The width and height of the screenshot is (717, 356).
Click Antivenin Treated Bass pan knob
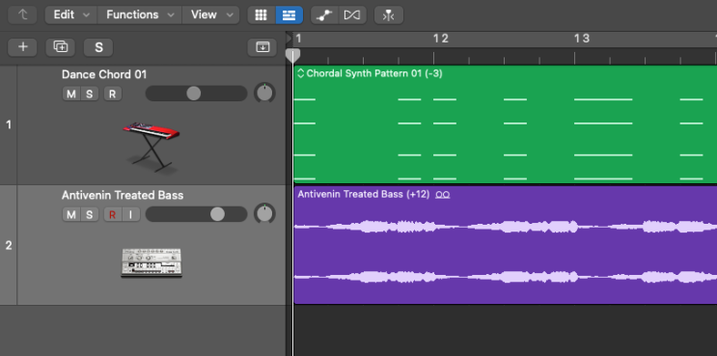click(264, 213)
